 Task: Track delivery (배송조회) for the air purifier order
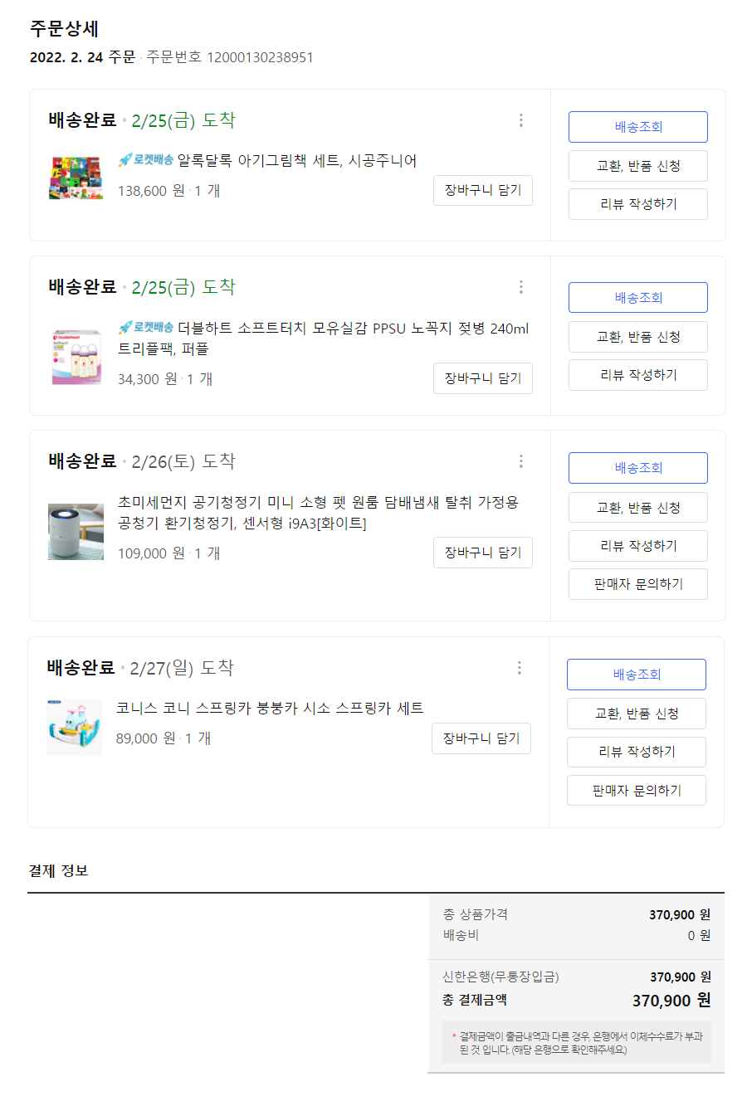(x=637, y=468)
